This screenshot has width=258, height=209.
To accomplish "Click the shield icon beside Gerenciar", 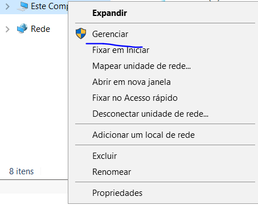I will pyautogui.click(x=81, y=34).
